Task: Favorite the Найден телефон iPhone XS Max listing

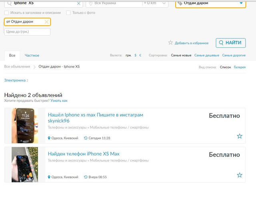Action: (240, 175)
